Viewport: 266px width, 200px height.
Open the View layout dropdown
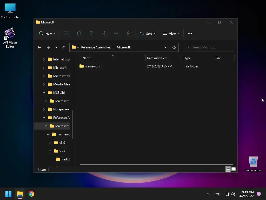coord(171,34)
